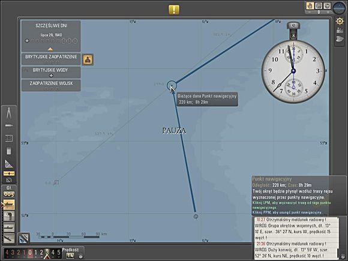Image resolution: width=348 pixels, height=261 pixels.
Task: Expand the Brytyjskie Zaopatrzenie mission
Action: tap(51, 59)
